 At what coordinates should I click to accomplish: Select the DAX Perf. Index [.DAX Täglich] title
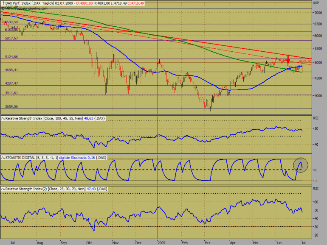point(30,3)
